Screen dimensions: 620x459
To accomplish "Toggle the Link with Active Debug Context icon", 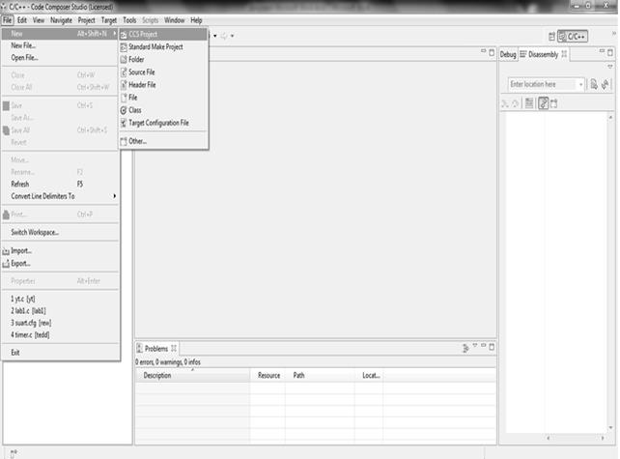I will point(544,103).
